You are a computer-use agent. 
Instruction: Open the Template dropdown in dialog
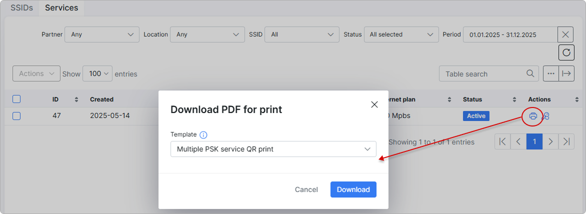[273, 149]
